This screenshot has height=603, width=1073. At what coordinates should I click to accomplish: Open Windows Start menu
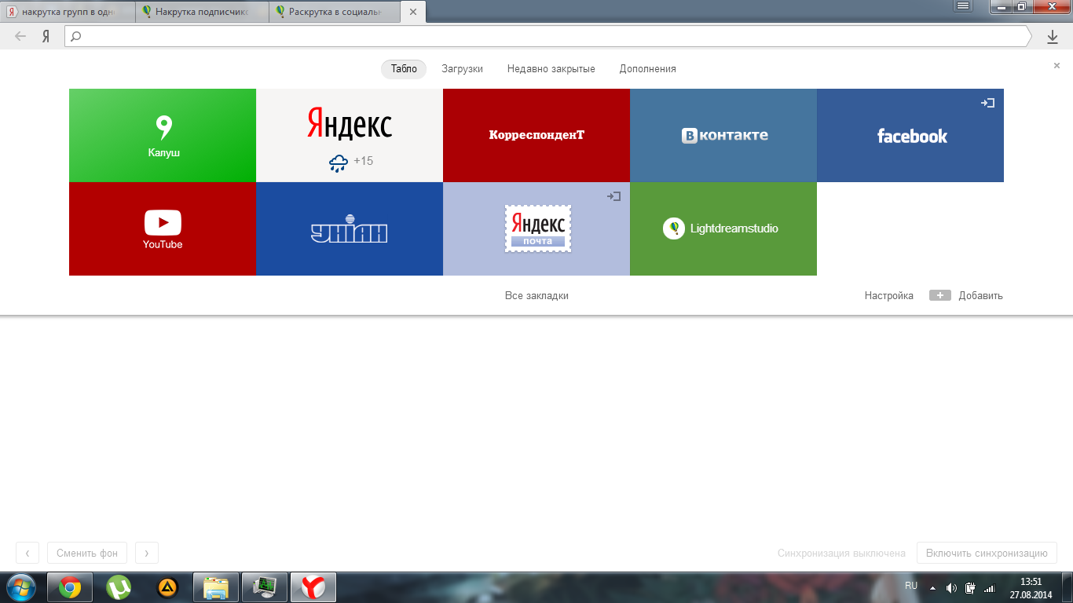(x=21, y=587)
